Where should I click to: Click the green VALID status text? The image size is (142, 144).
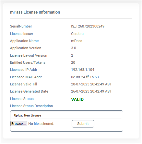(77, 99)
